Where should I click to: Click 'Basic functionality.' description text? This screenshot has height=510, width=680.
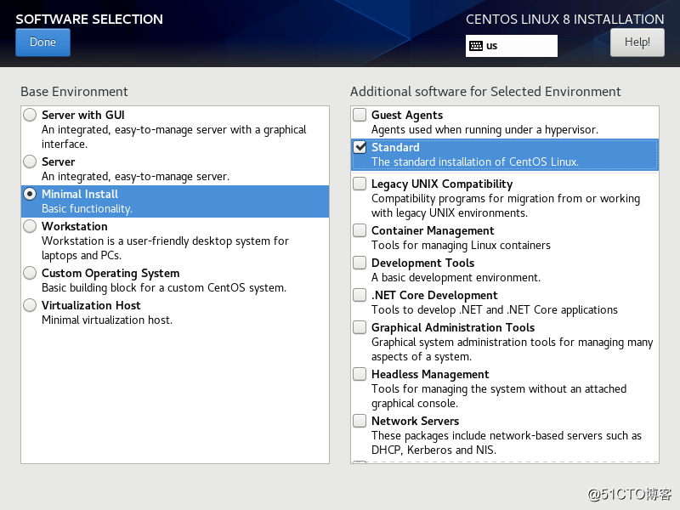point(88,208)
